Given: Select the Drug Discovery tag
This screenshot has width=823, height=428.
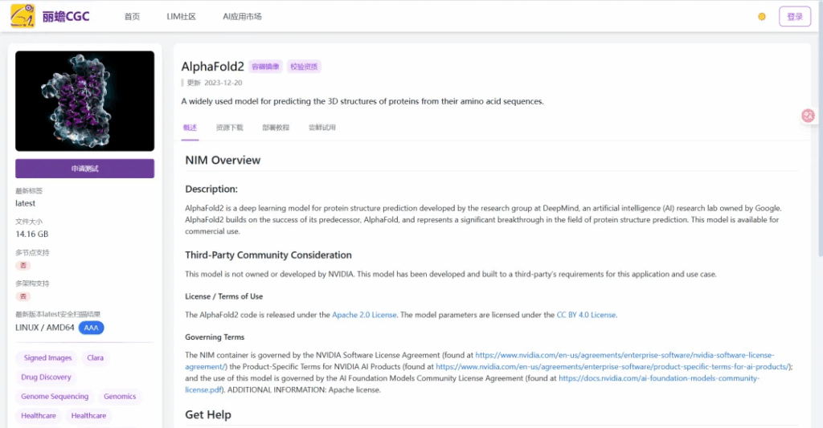Looking at the screenshot, I should (x=46, y=377).
